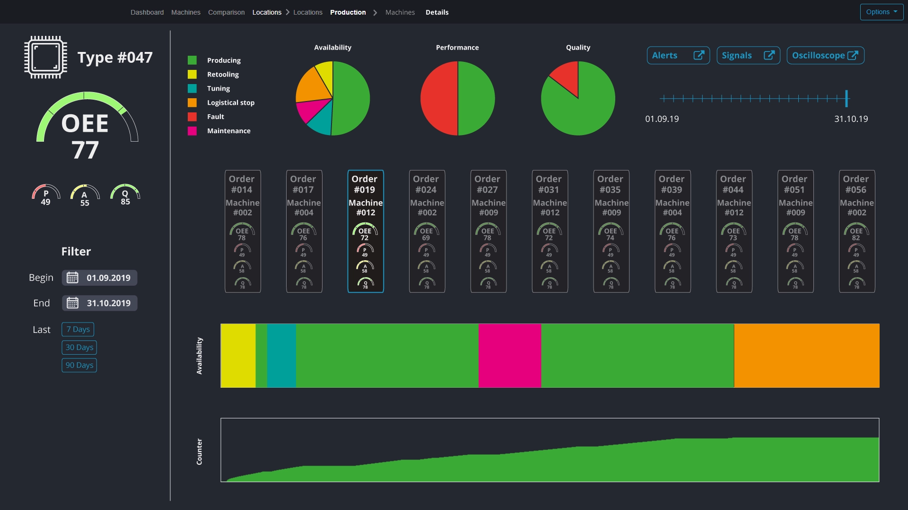
Task: Click the magenta maintenance segment in Availability bar
Action: click(x=509, y=356)
